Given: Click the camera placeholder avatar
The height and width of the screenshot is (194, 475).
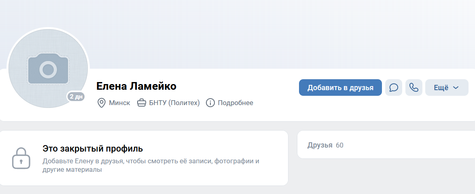Looking at the screenshot, I should click(48, 68).
